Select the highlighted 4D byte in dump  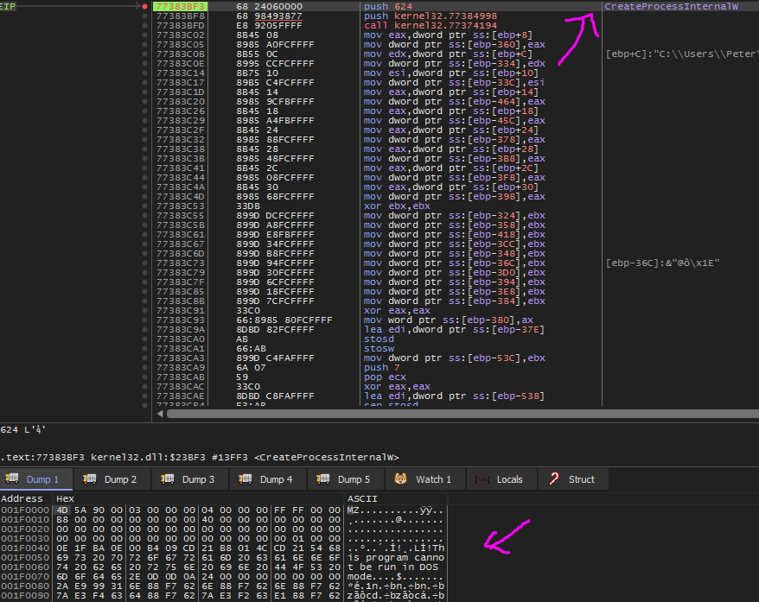[61, 510]
